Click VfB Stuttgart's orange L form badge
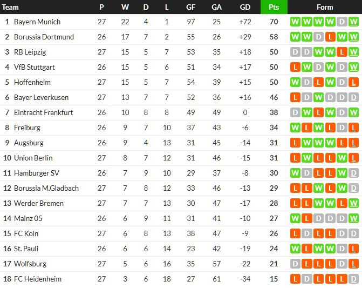 295,68
